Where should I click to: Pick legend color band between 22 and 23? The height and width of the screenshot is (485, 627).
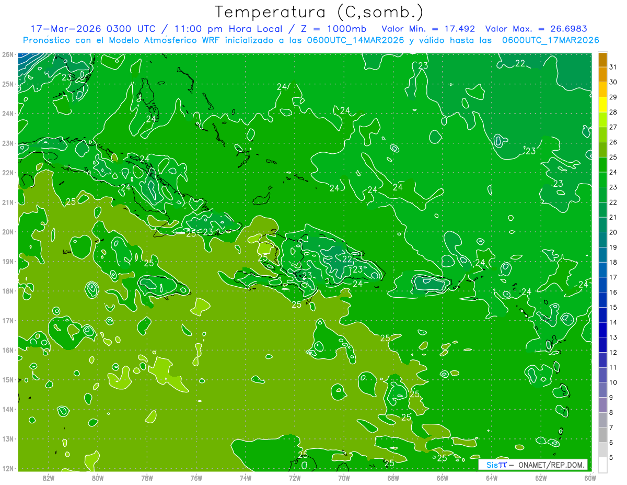602,195
